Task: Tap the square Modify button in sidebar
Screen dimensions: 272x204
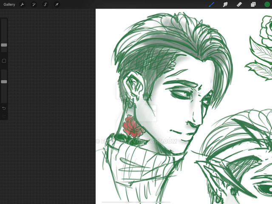Action: point(4,61)
